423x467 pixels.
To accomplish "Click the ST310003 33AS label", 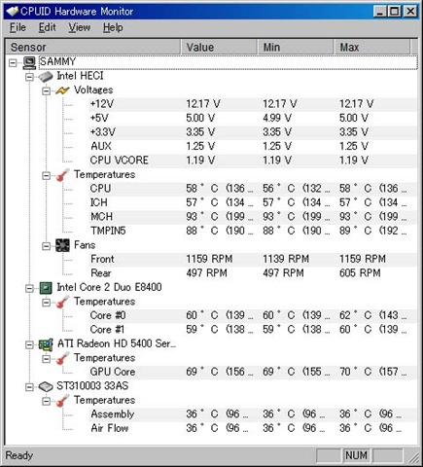I will click(92, 386).
